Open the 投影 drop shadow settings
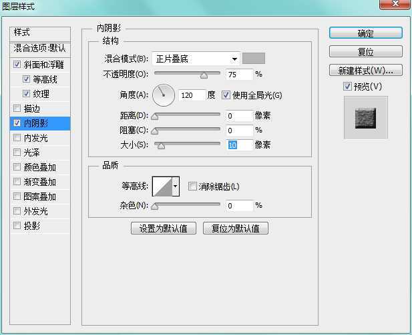Viewport: 412px width, 335px height. (x=32, y=226)
